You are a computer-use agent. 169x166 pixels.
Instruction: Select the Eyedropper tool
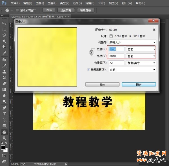4,53
